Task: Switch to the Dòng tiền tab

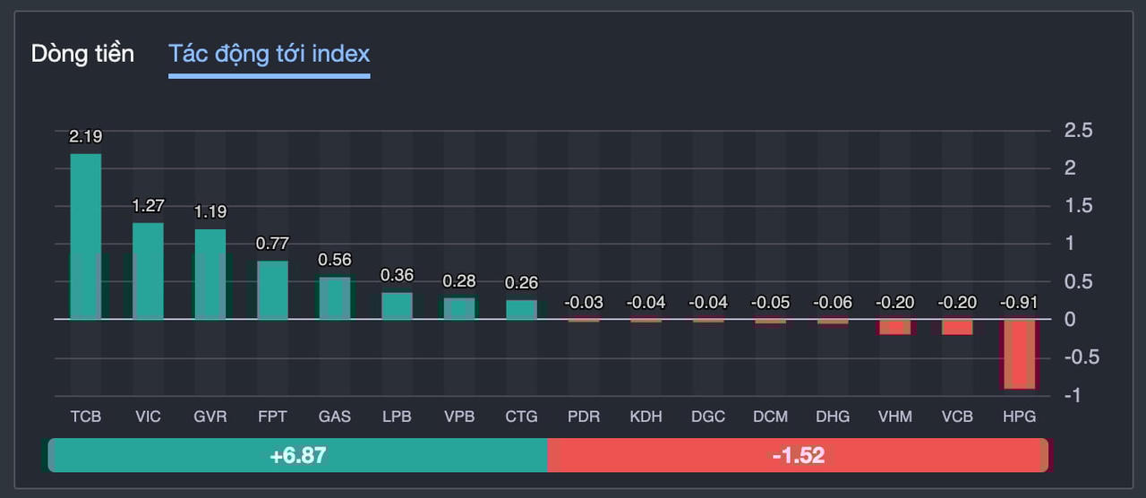Action: click(x=82, y=54)
